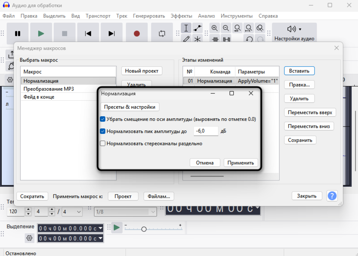This screenshot has width=358, height=256.
Task: Toggle 'Нормализовать пик амплитуды до' checkbox
Action: (x=103, y=131)
